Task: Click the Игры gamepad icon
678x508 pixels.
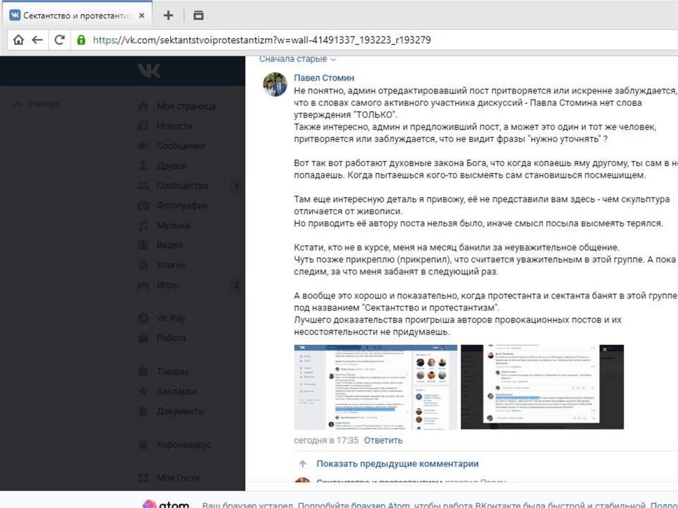Action: coord(143,285)
